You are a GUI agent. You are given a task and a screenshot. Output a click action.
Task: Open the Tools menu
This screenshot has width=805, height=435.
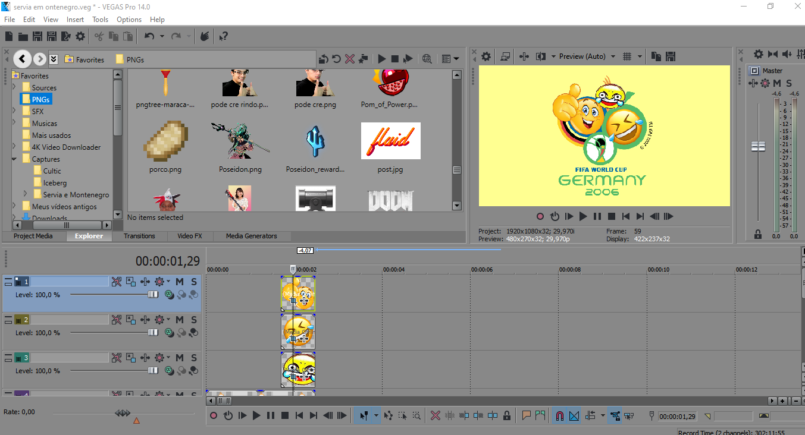(x=100, y=20)
